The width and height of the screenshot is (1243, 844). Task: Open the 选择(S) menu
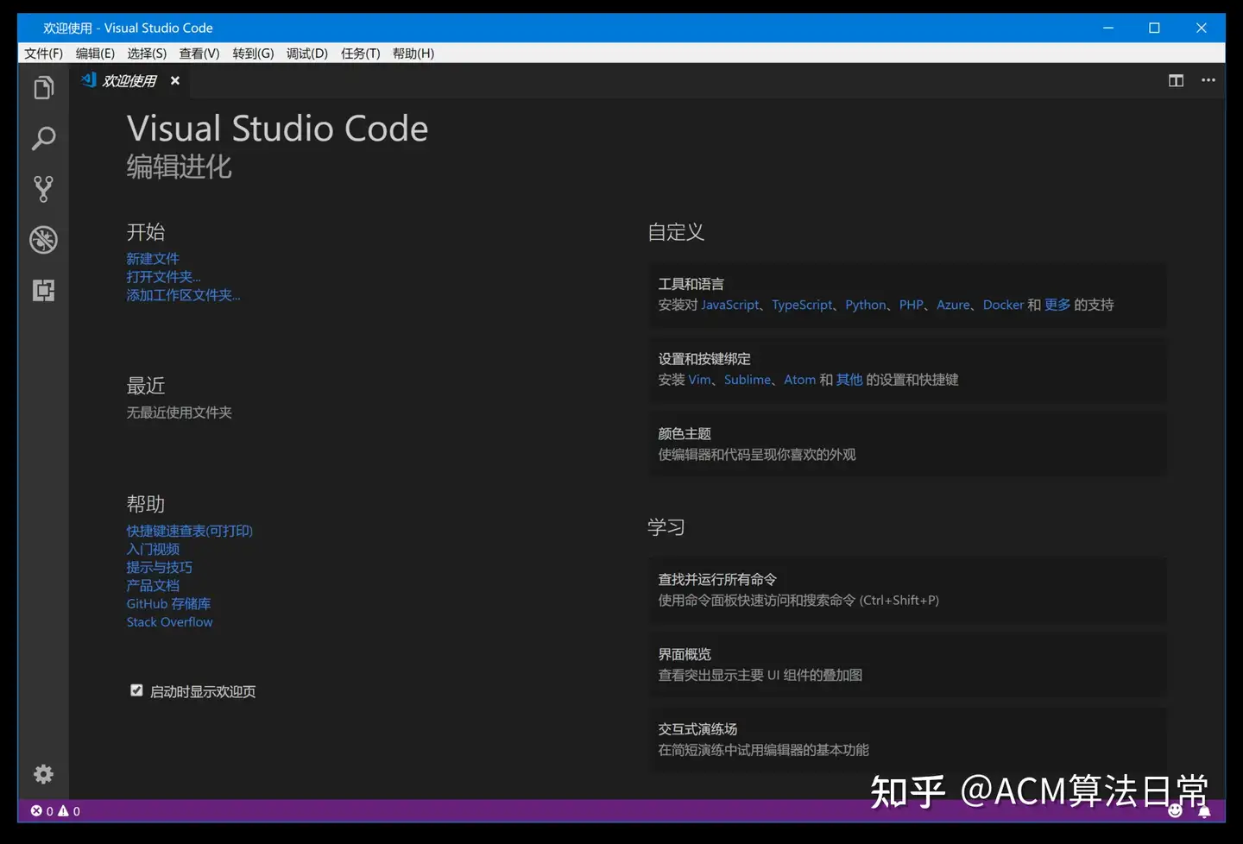(147, 54)
